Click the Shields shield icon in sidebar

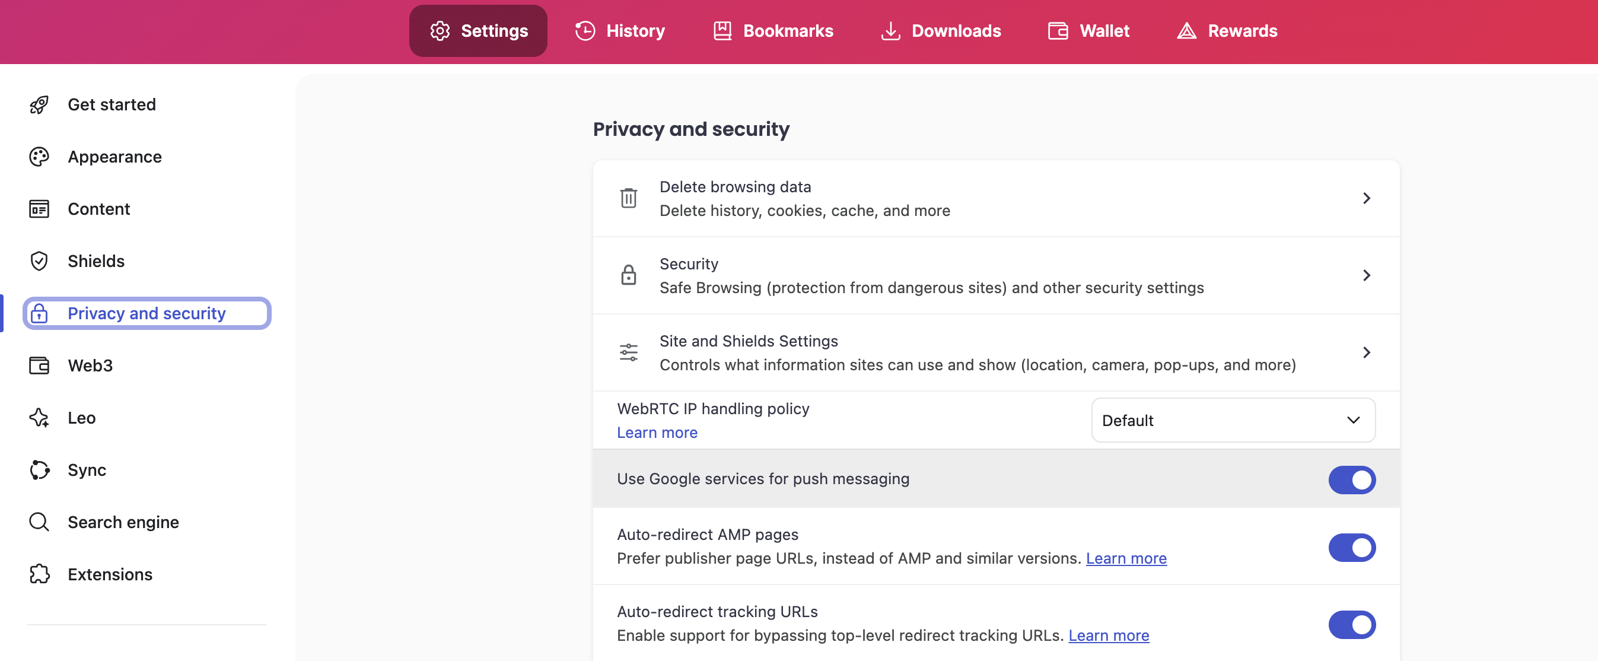tap(39, 260)
